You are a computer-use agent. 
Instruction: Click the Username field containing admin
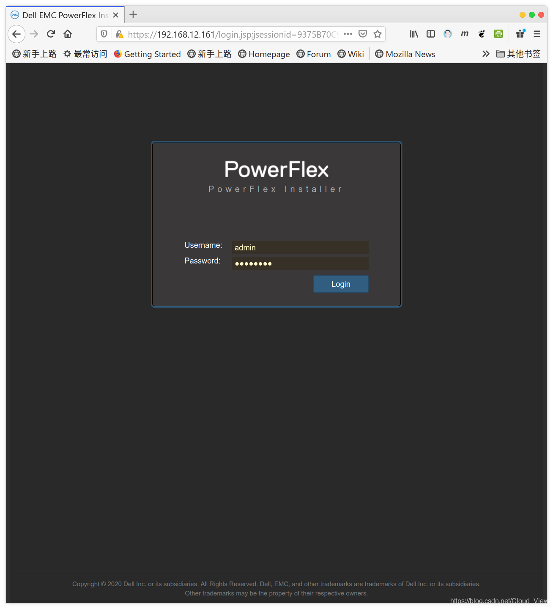300,247
